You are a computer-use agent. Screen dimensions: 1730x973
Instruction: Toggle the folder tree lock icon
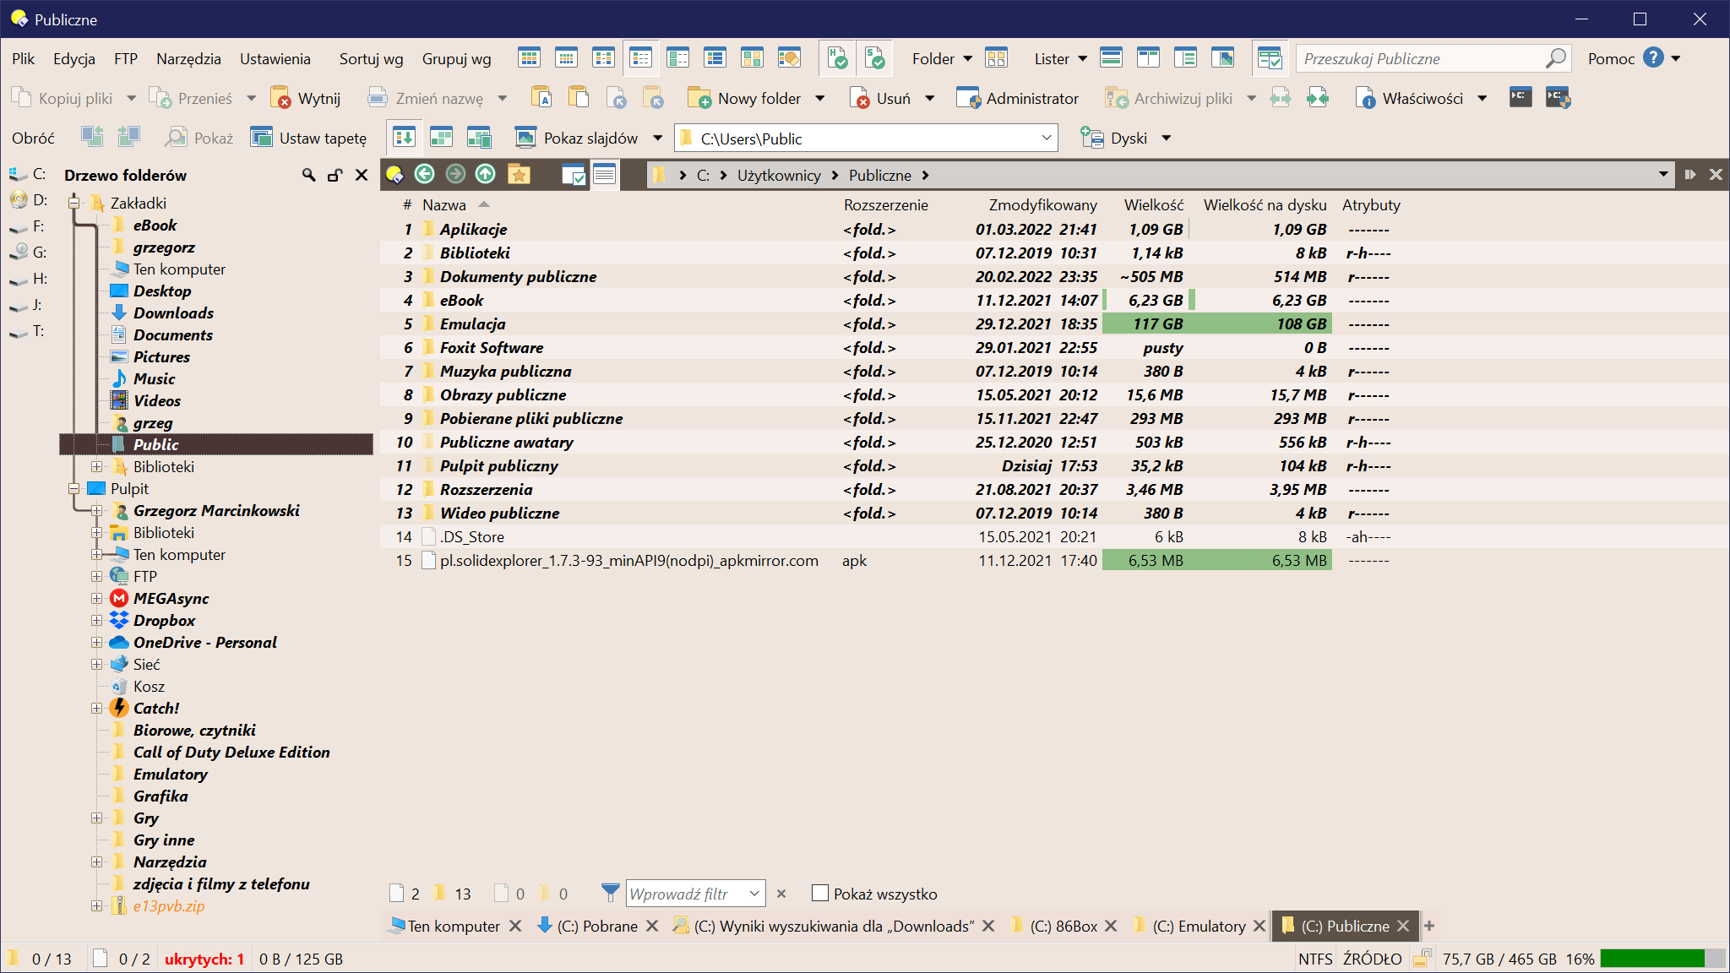click(x=335, y=175)
